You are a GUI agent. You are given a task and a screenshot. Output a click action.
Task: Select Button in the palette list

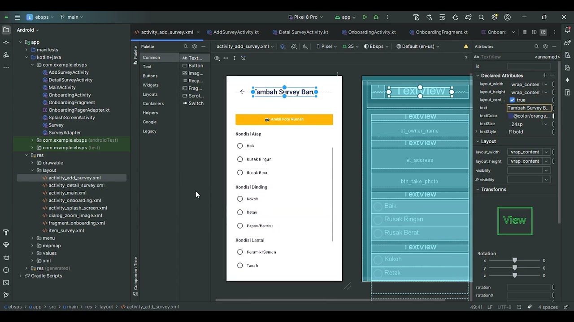point(193,66)
